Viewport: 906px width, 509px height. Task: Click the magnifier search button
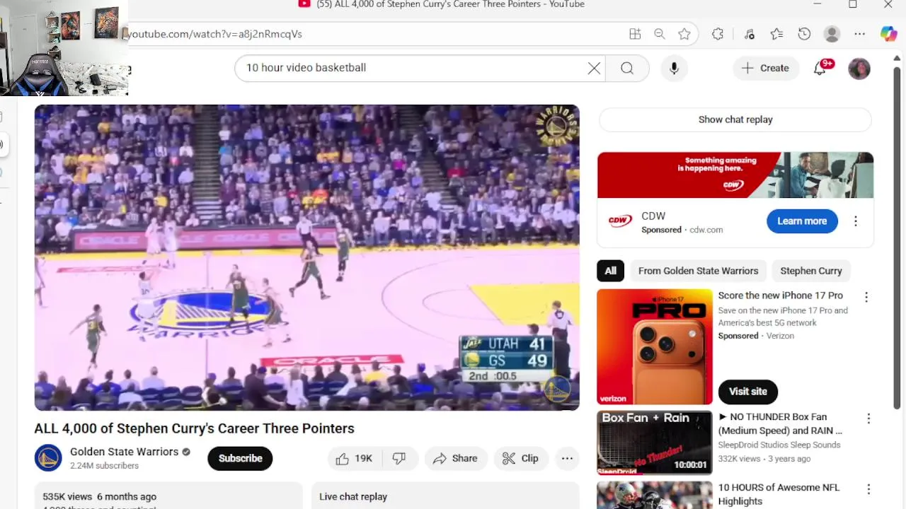click(627, 68)
